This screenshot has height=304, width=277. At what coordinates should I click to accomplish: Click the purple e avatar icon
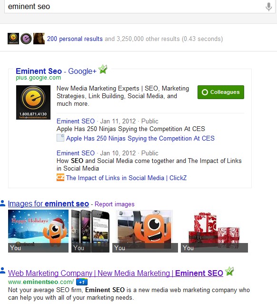tap(26, 39)
